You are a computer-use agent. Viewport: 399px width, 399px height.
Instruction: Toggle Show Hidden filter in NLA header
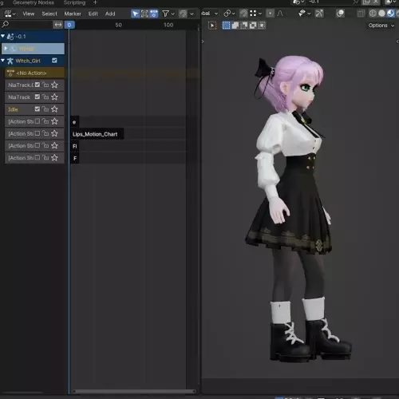point(144,14)
